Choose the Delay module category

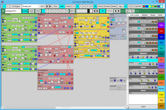click(x=161, y=66)
